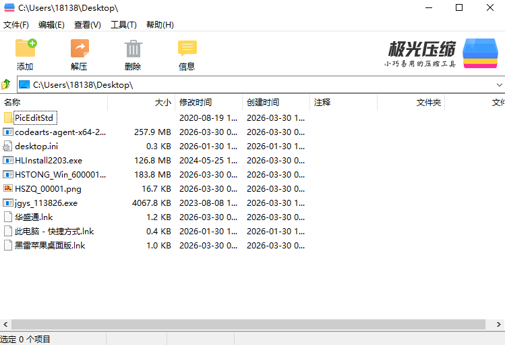The width and height of the screenshot is (505, 345).
Task: Click the app icon in title bar
Action: point(9,7)
